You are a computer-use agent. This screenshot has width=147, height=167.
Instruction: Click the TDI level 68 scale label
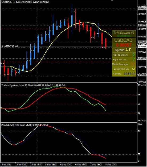click(139, 95)
